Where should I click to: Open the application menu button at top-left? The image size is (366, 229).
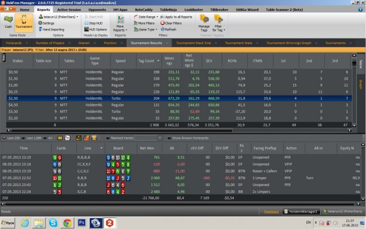click(x=8, y=9)
